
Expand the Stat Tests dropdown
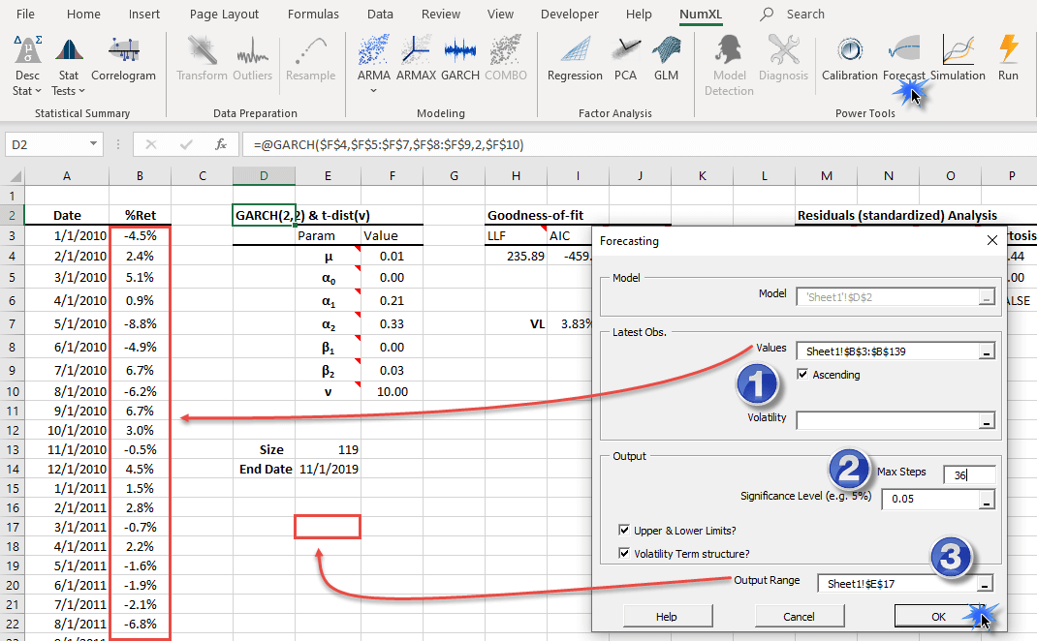[68, 82]
